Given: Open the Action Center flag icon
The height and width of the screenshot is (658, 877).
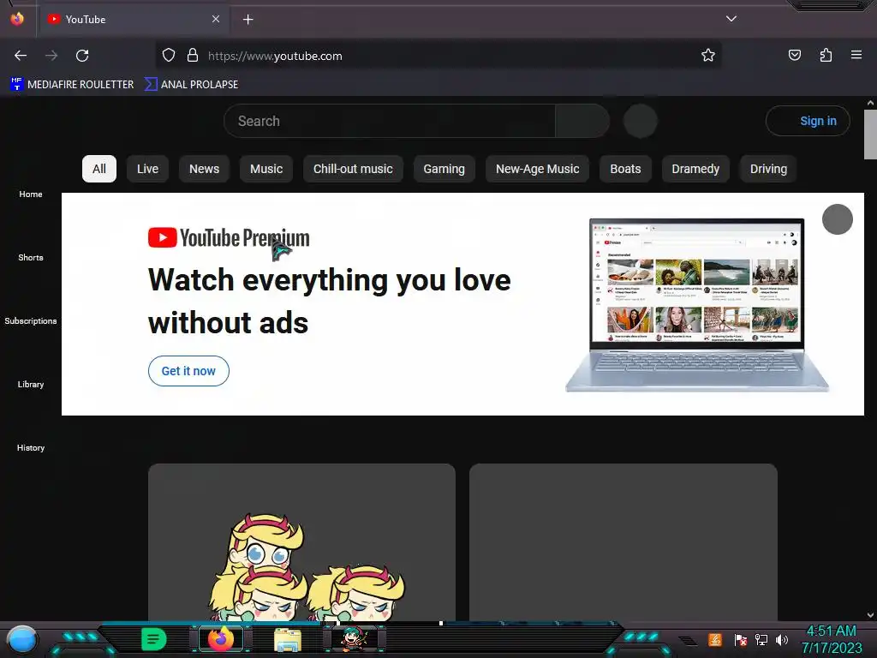Looking at the screenshot, I should pos(740,639).
